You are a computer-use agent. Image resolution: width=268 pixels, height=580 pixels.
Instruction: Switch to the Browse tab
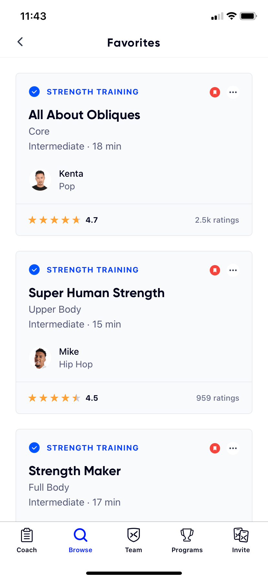pyautogui.click(x=81, y=540)
